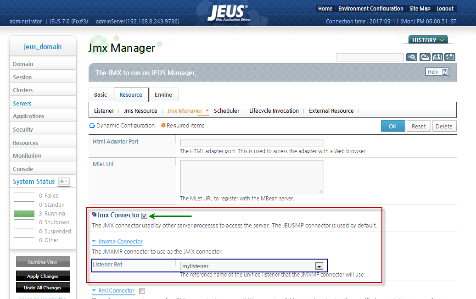Click the XML download icon
Image resolution: width=476 pixels, height=299 pixels.
449,57
